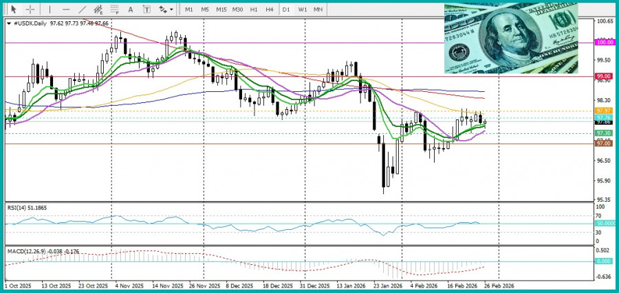Viewport: 619px width, 293px height.
Task: Click the dollar bill image thumbnail
Action: 511,38
